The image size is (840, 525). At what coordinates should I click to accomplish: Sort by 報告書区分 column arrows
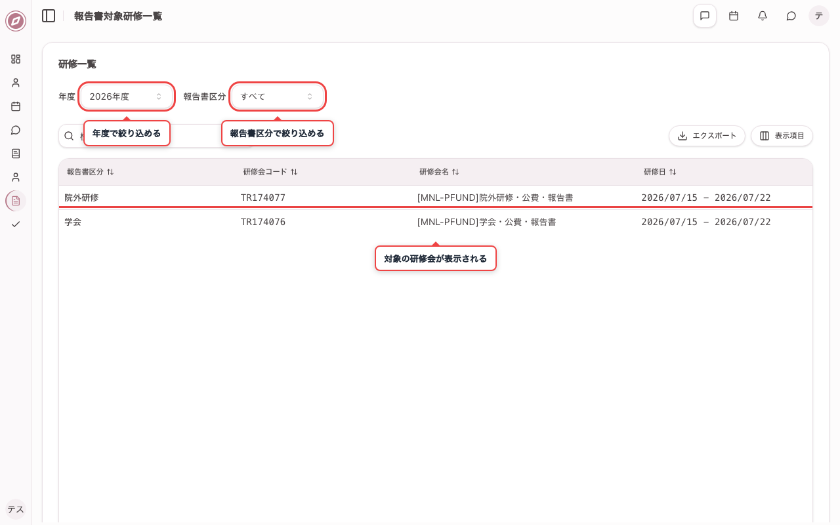pos(110,172)
